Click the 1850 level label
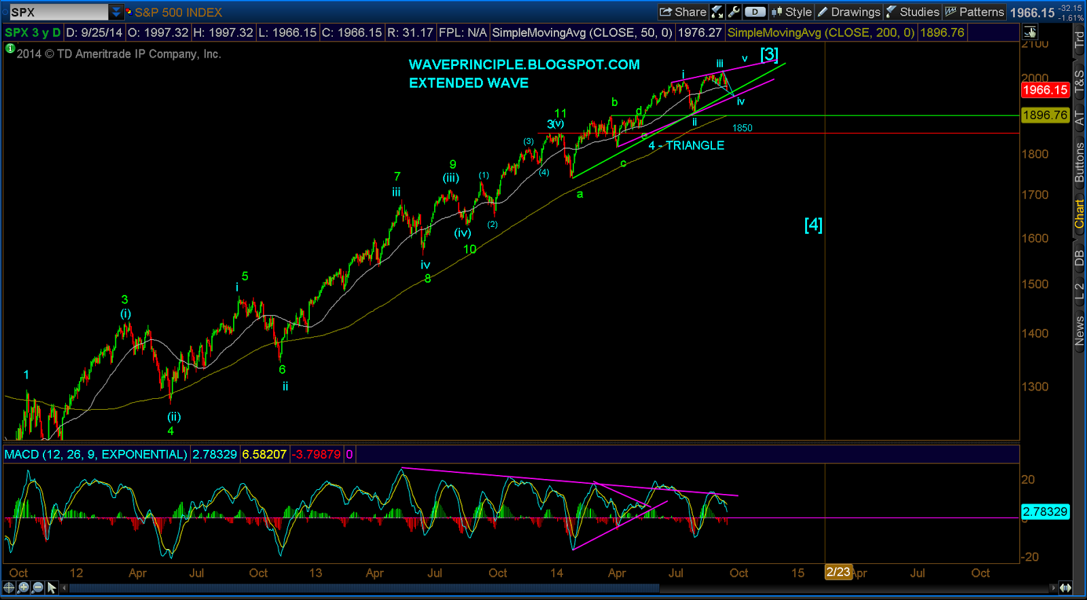This screenshot has width=1087, height=600. (x=743, y=128)
